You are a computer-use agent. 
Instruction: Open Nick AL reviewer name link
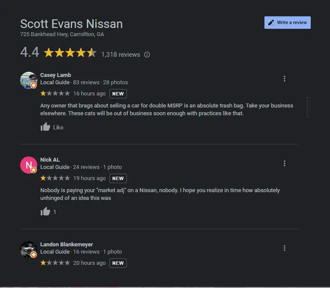coord(50,160)
